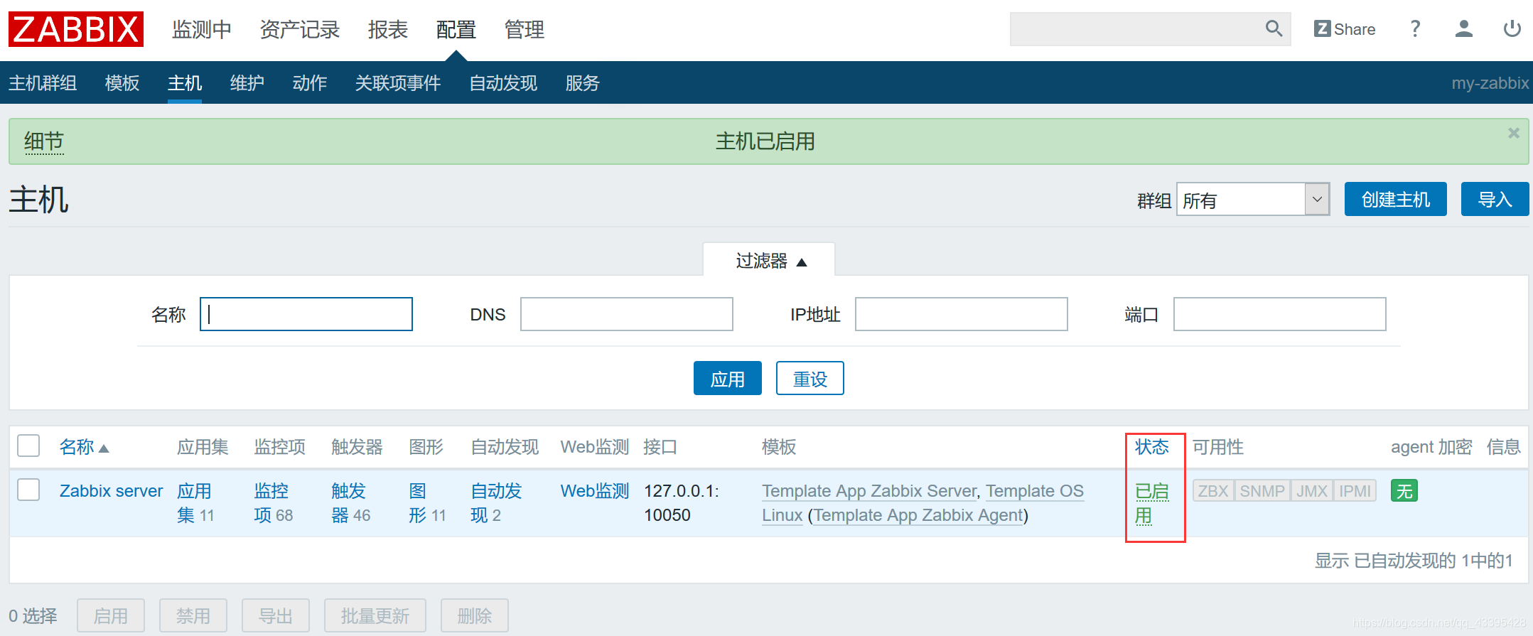
Task: Collapse the 过滤器 filter panel
Action: pos(770,261)
